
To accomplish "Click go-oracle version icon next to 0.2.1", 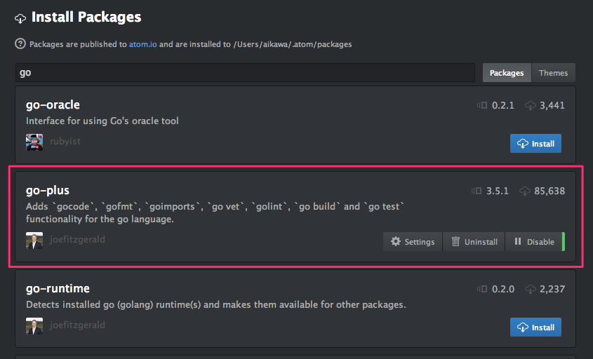I will coord(482,105).
